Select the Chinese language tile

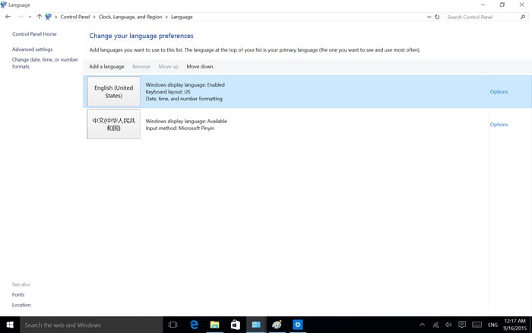114,124
